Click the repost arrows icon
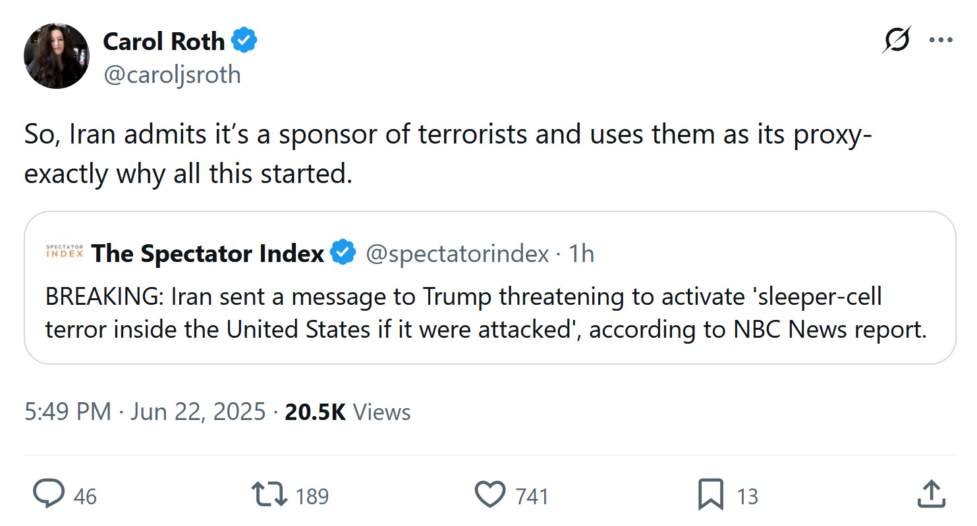 click(x=269, y=494)
